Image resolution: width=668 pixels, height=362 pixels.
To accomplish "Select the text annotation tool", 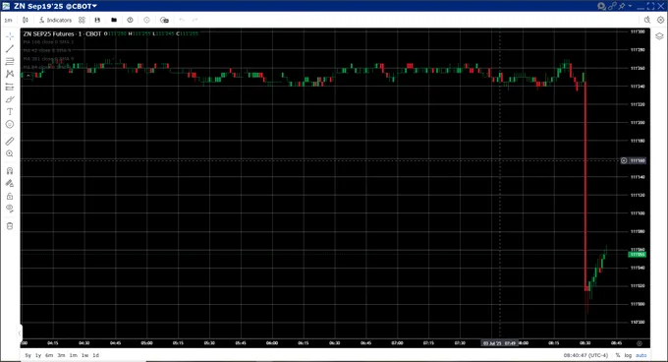I will coord(10,112).
